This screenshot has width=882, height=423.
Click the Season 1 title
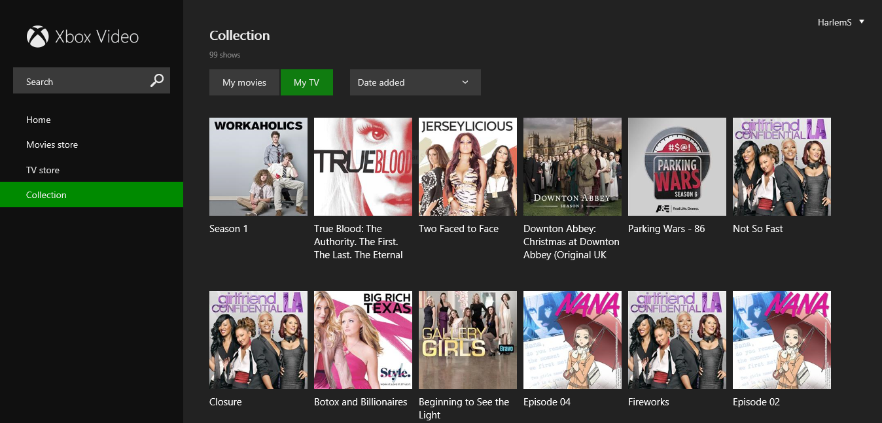[228, 229]
